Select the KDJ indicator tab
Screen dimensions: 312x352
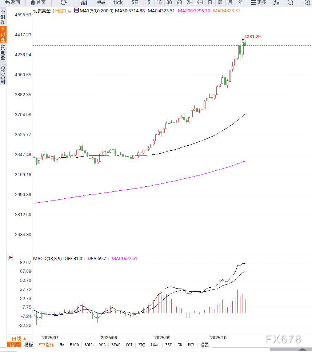click(142, 345)
